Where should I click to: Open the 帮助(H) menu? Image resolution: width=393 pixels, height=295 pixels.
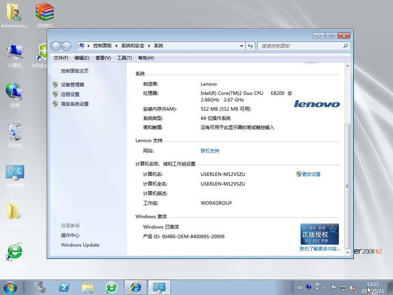(146, 58)
